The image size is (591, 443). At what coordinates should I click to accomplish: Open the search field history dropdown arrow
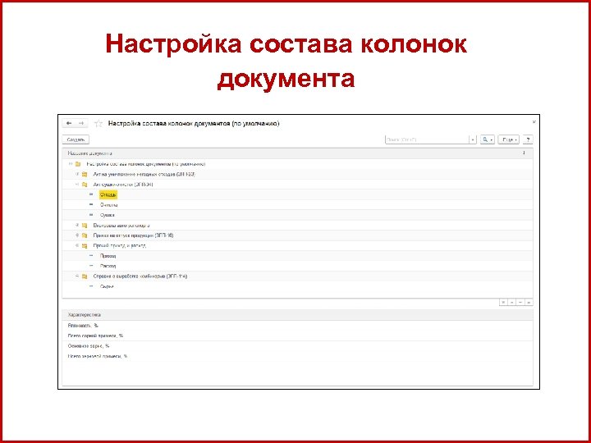click(x=473, y=139)
